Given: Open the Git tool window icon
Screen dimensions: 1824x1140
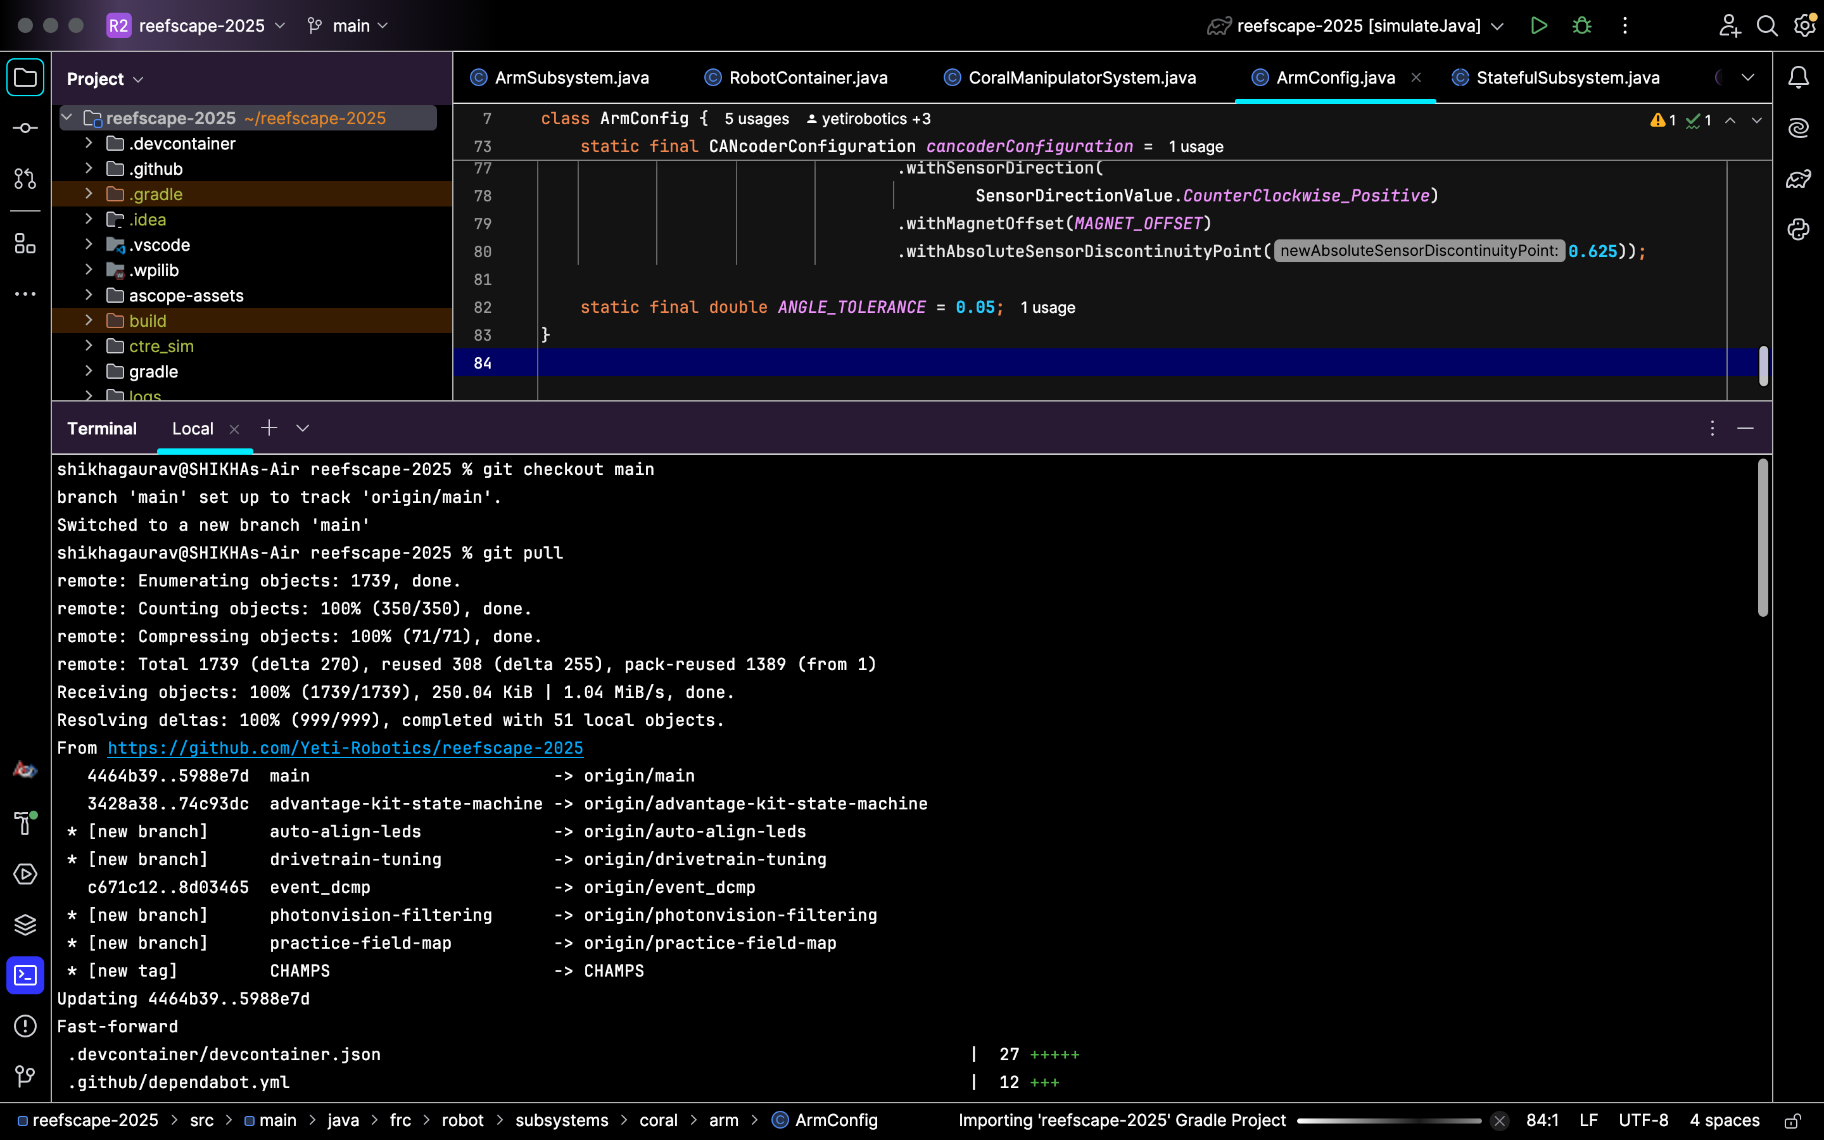Looking at the screenshot, I should 25,1076.
